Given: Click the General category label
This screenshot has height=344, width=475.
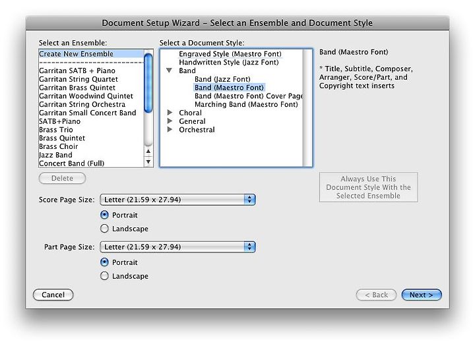Looking at the screenshot, I should point(192,121).
